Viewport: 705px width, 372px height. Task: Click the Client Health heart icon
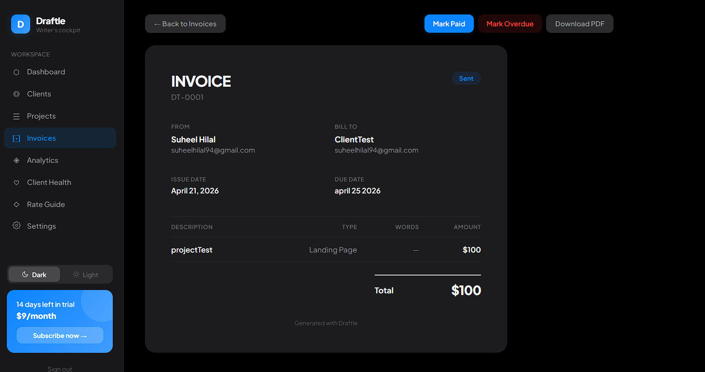pos(17,183)
